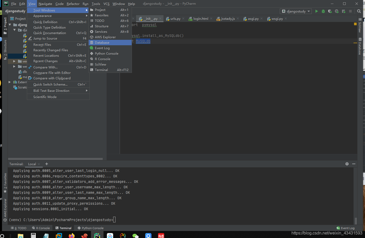
Task: Click the concurrency diagram run icon
Action: pyautogui.click(x=344, y=11)
